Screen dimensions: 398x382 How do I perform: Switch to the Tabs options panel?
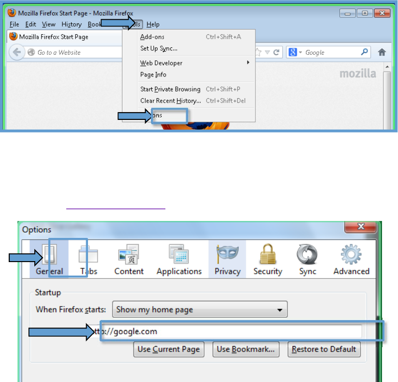[88, 259]
